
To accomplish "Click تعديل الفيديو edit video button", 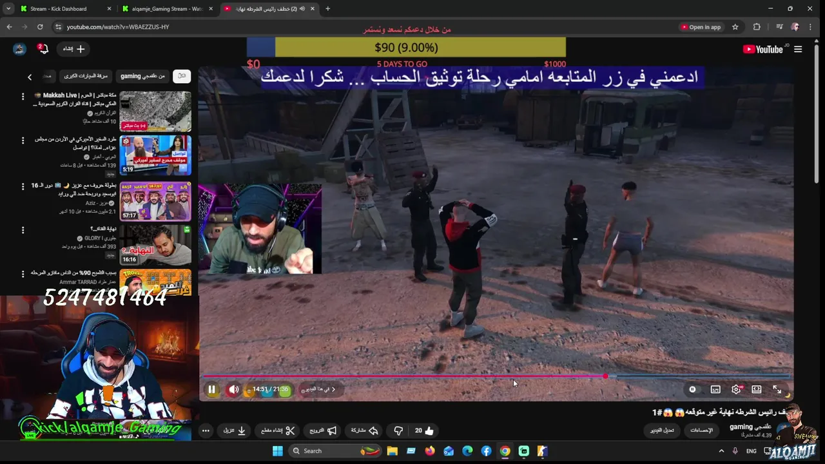I will tap(663, 430).
